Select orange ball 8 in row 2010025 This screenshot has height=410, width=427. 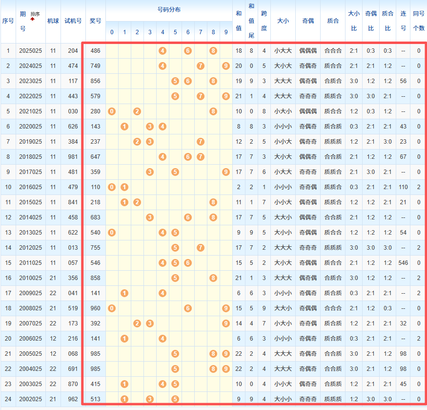(213, 278)
